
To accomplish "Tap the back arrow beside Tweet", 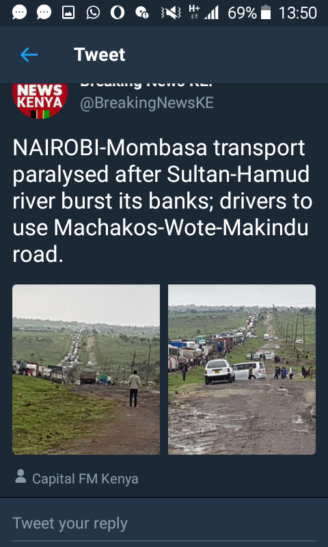I will (29, 55).
